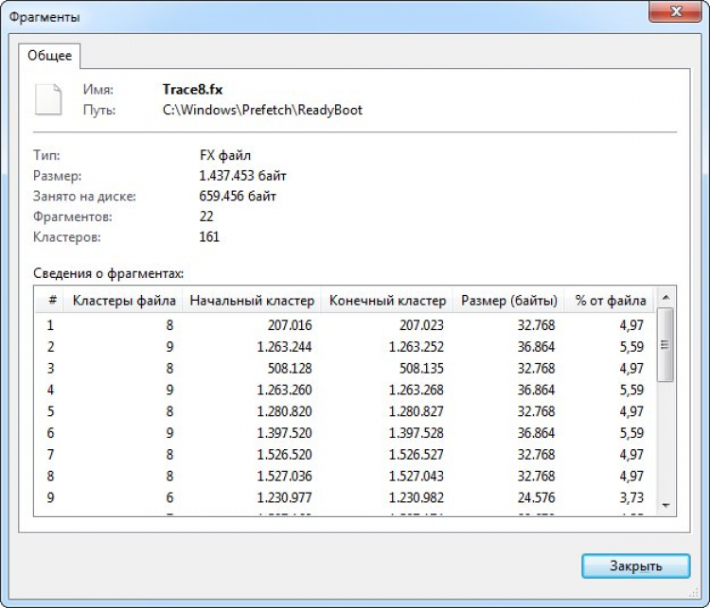Click percent value 3,73 in row 9
This screenshot has height=608, width=710.
coord(631,497)
